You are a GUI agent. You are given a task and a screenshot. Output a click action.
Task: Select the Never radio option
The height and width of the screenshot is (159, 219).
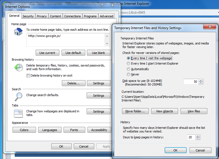(128, 74)
